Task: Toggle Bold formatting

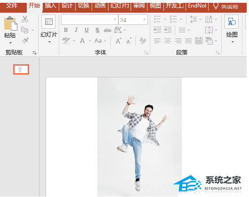Action: point(66,30)
